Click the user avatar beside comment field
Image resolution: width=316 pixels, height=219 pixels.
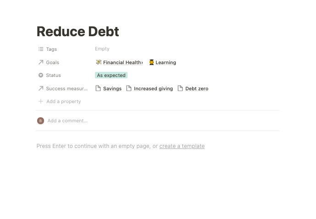[x=40, y=121]
